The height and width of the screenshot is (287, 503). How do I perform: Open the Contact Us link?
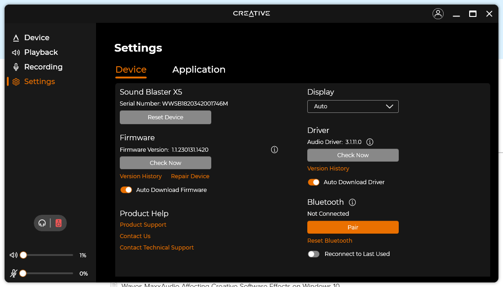coord(135,236)
